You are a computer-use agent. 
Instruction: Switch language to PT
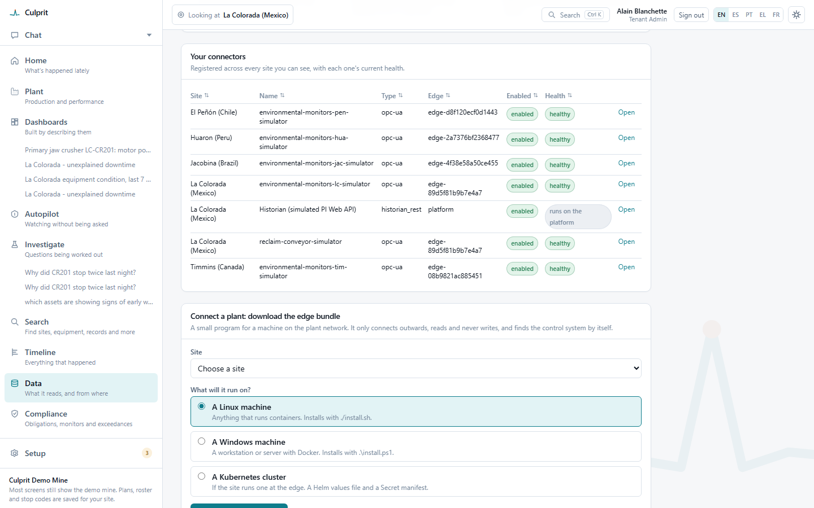tap(749, 15)
